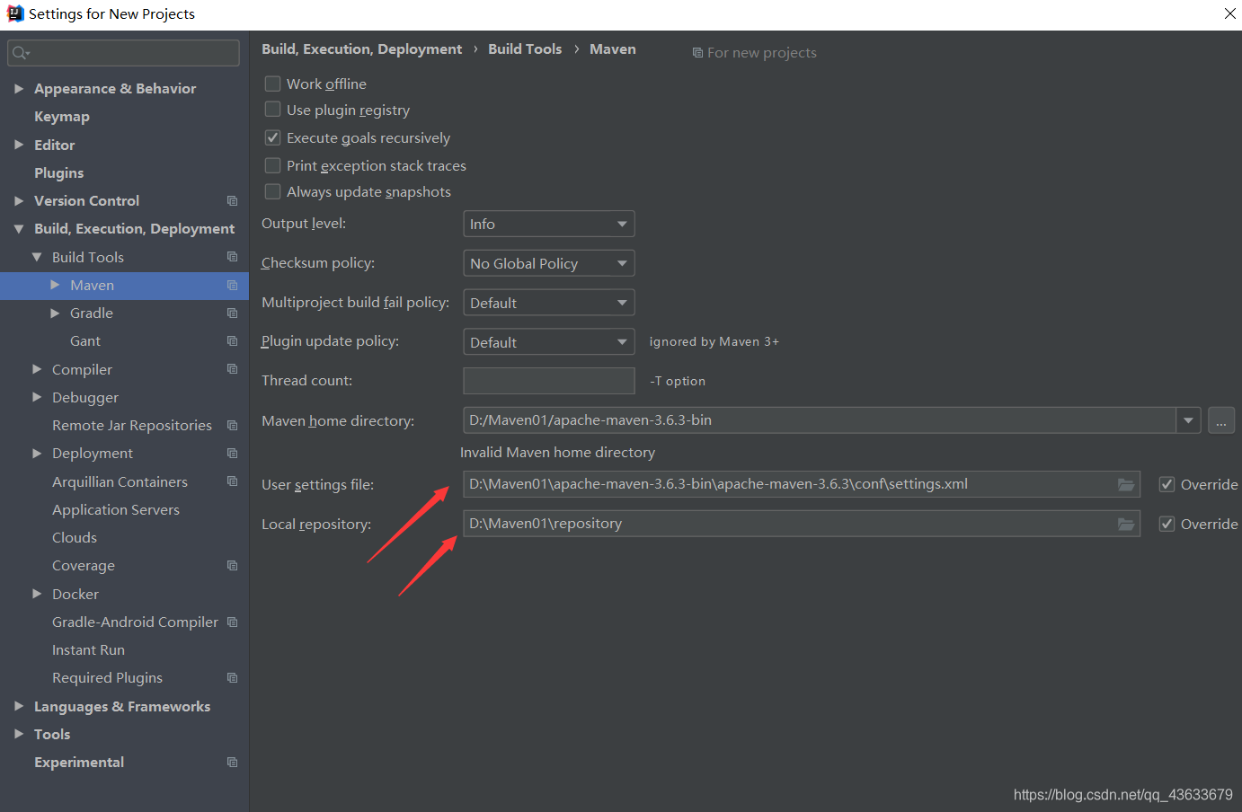Expand the Gradle tree node
1242x812 pixels.
55,313
